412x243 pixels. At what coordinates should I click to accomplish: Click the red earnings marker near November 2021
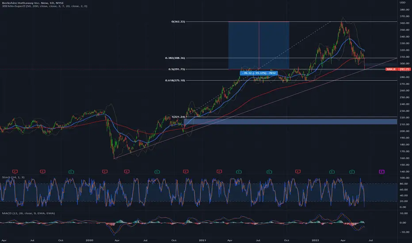click(298, 171)
